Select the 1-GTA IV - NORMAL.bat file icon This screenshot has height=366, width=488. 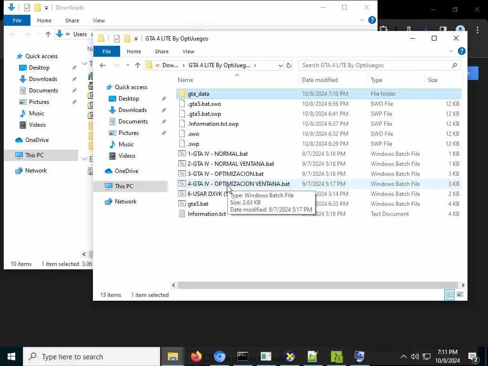[x=182, y=154]
